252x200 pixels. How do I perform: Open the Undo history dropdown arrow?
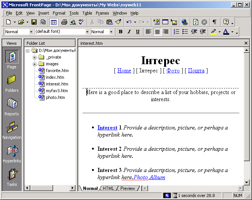click(135, 22)
